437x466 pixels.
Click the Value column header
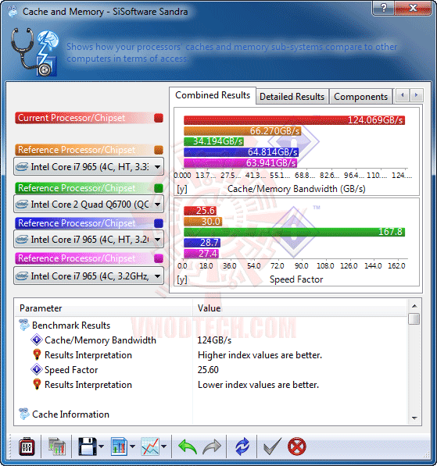[x=300, y=308]
